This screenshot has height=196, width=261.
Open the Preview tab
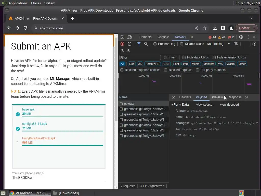[x=217, y=97]
